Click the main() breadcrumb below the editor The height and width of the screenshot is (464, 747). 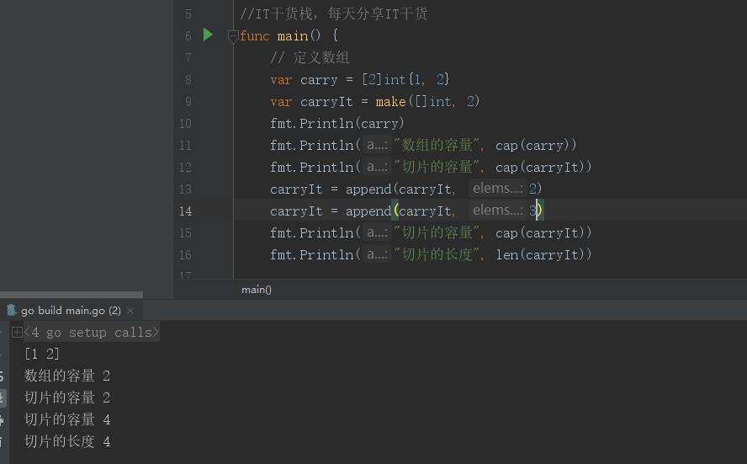[x=257, y=290]
